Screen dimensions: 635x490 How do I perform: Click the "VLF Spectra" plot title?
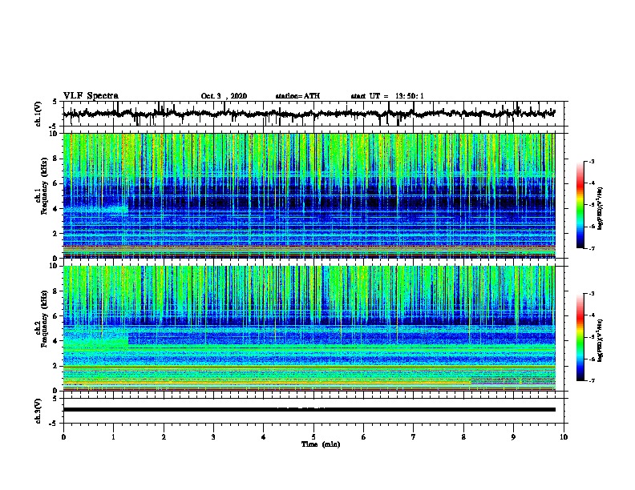click(91, 96)
